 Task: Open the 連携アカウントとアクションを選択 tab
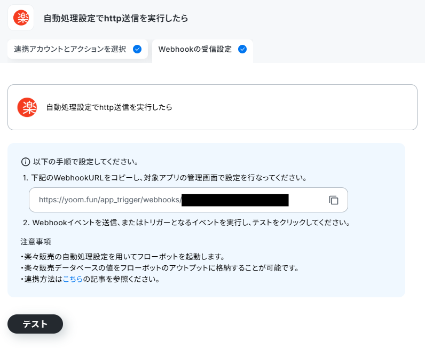[77, 49]
